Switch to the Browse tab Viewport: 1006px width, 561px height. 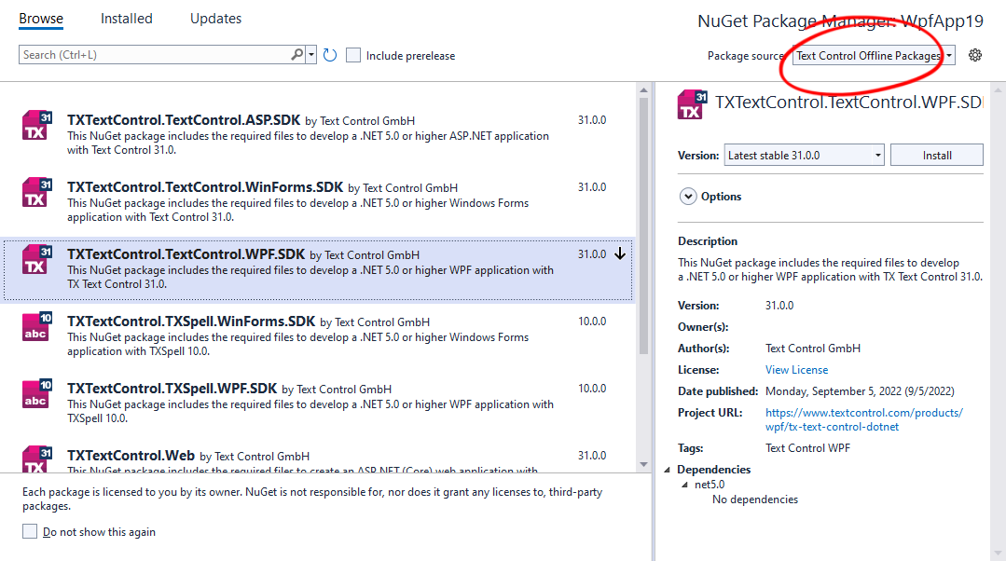pyautogui.click(x=41, y=19)
